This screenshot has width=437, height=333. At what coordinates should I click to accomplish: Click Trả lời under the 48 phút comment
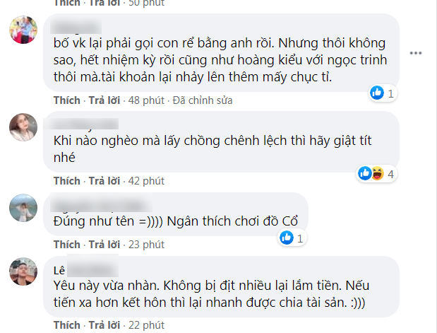click(x=104, y=100)
